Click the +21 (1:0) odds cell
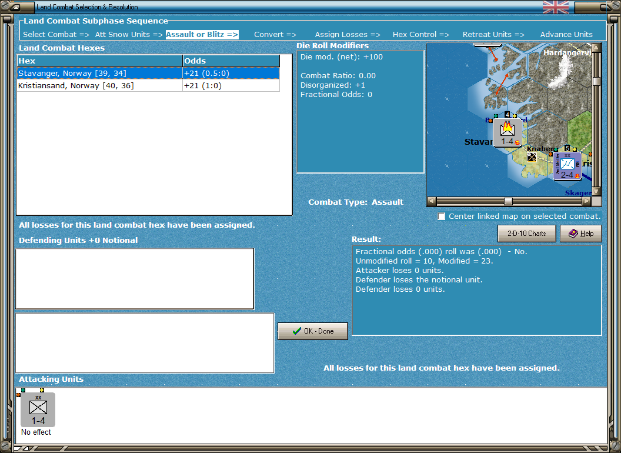 [x=231, y=86]
